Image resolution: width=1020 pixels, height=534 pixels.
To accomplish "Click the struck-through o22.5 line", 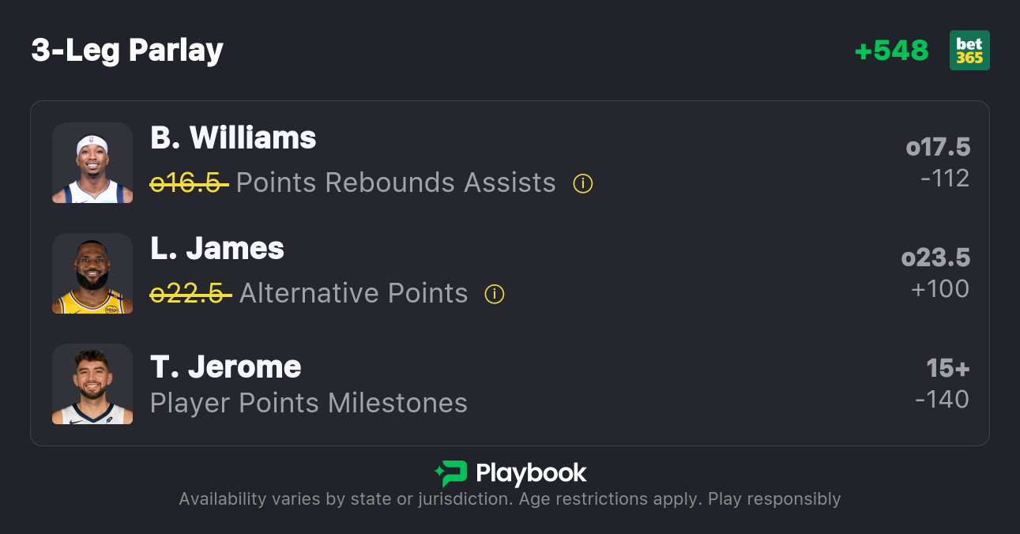I will (x=190, y=294).
